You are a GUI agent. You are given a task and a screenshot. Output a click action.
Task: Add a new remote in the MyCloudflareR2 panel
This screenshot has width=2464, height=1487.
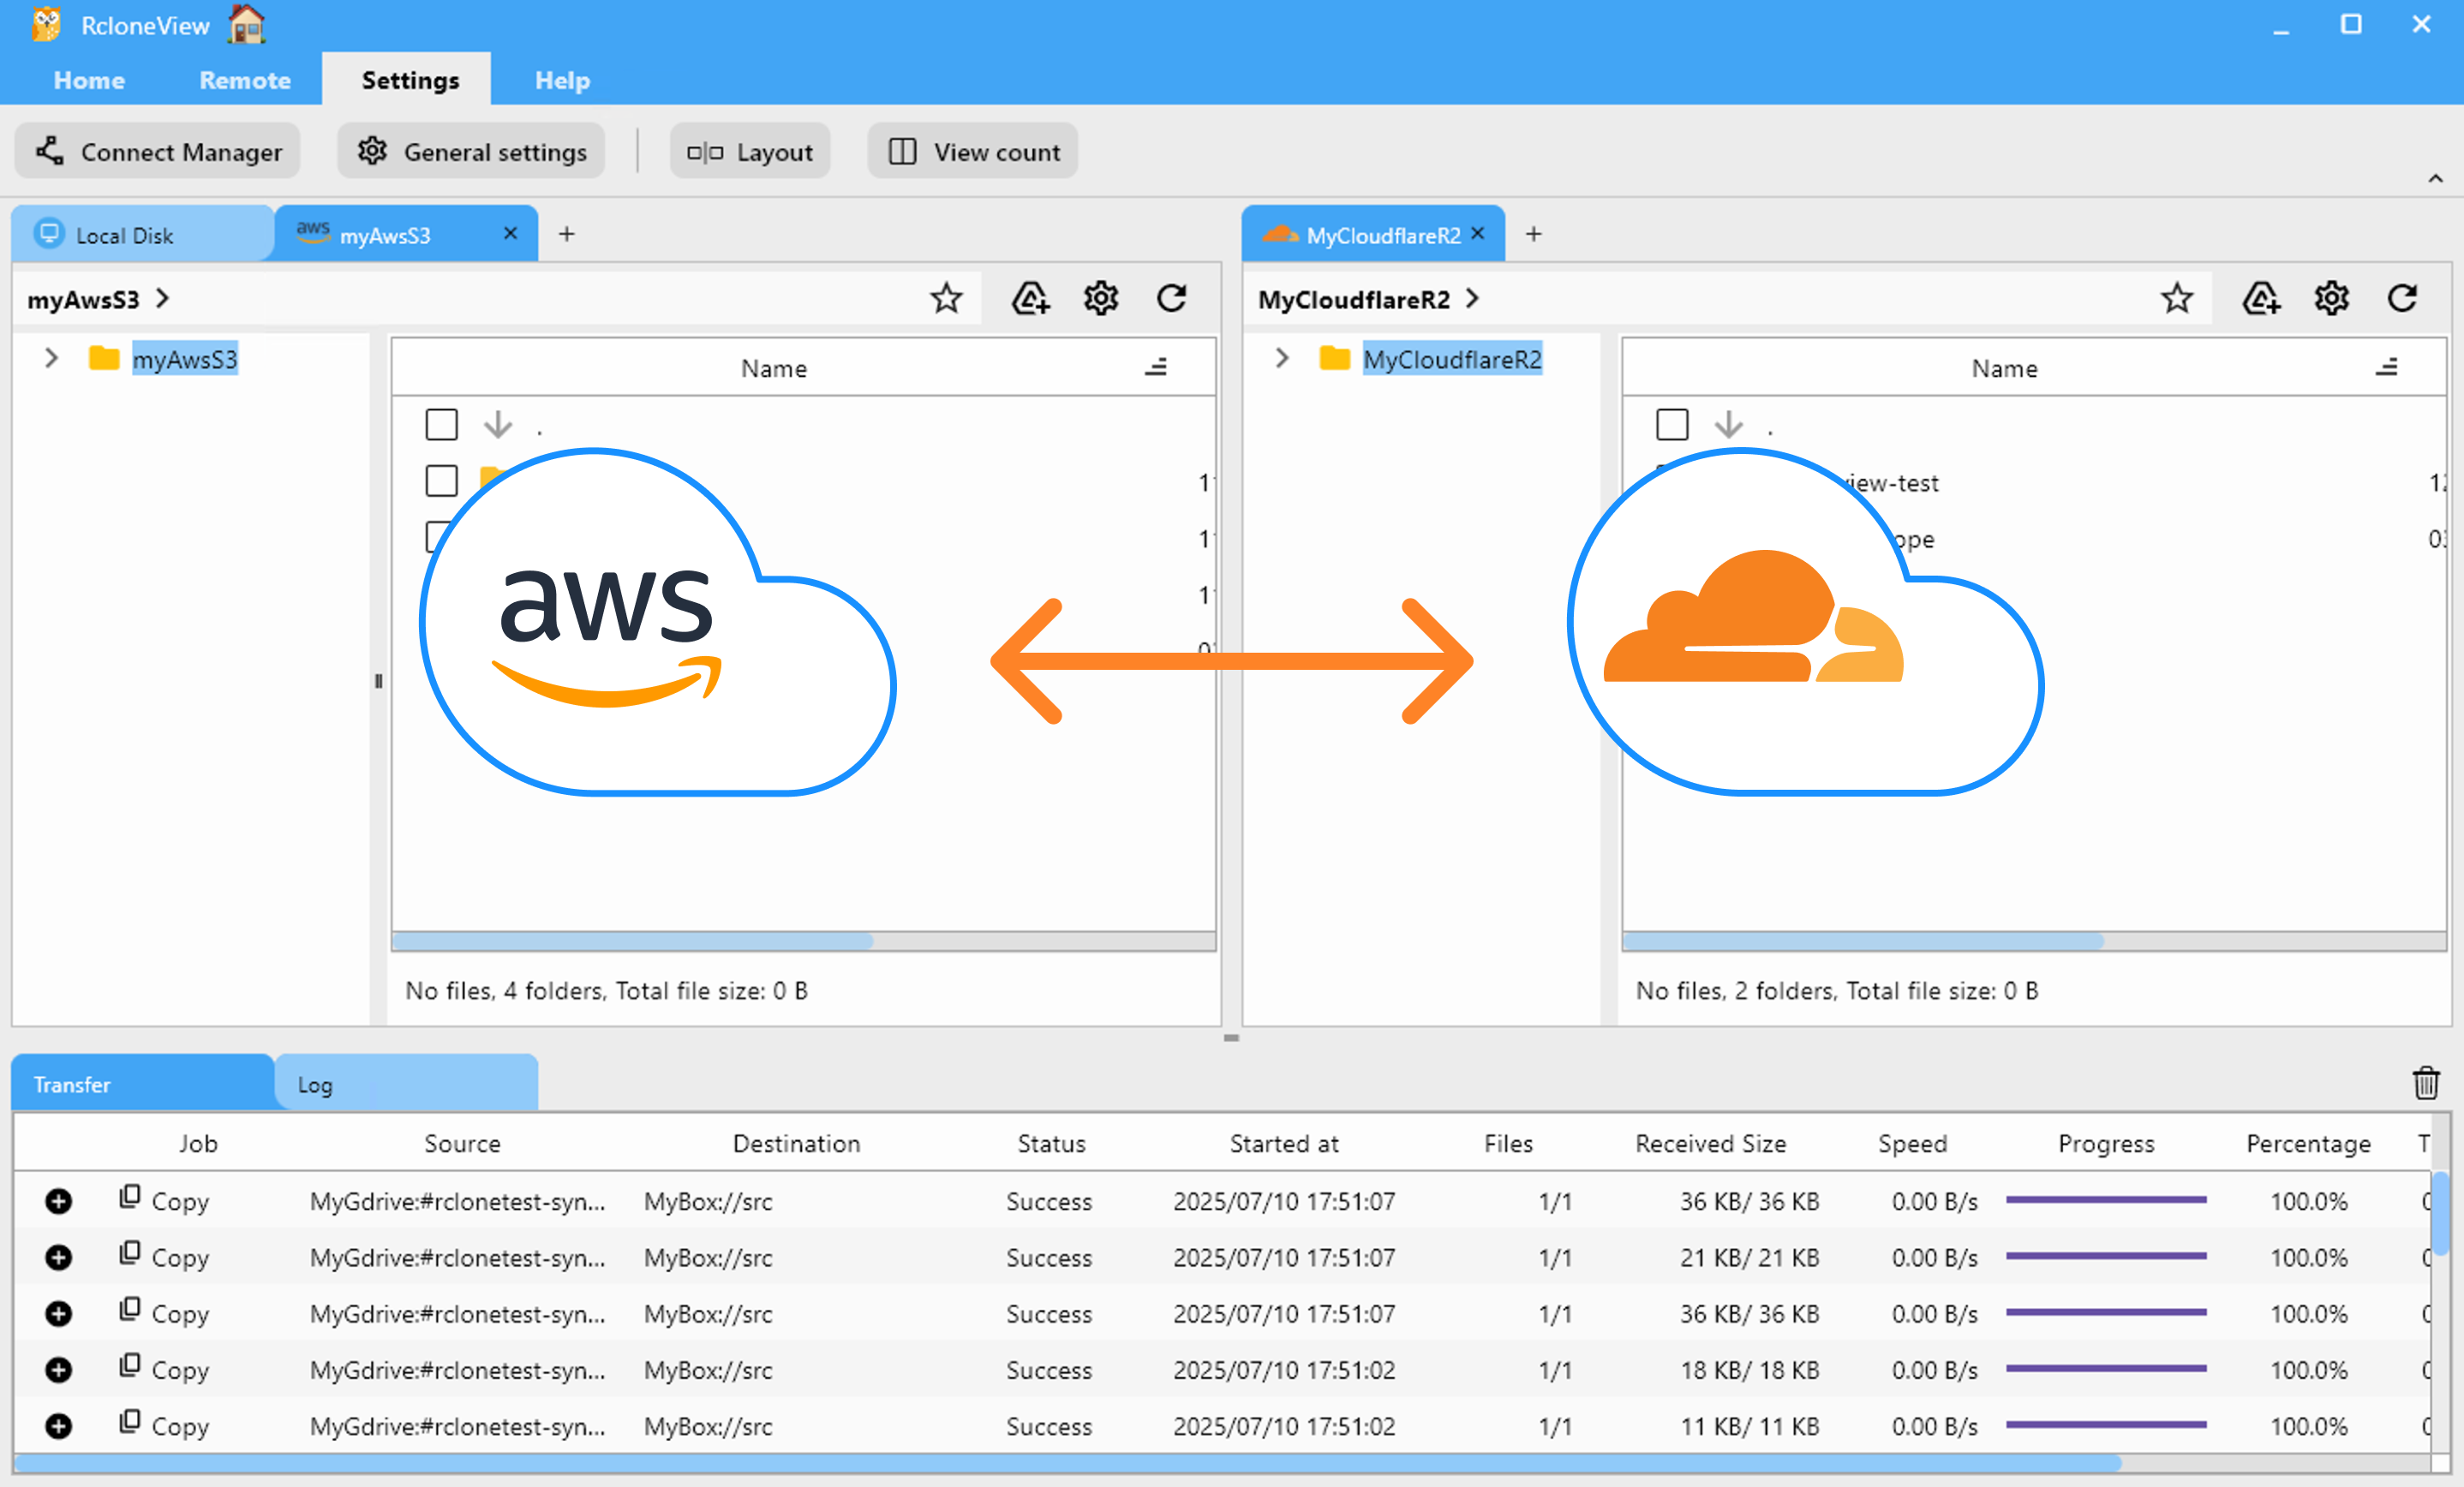[2261, 298]
